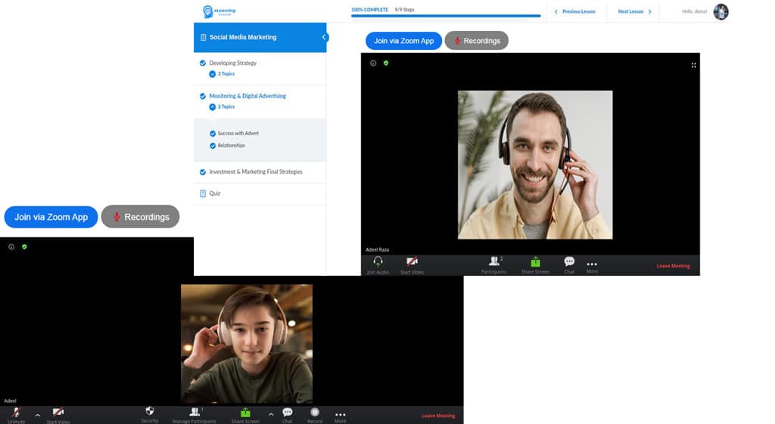Viewport: 775px width, 424px height.
Task: Click the Join Audio headphone icon
Action: pos(378,262)
